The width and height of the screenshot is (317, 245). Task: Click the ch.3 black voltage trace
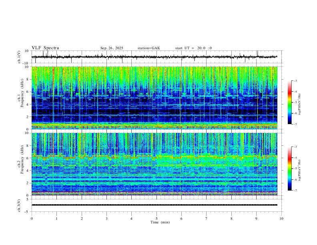pyautogui.click(x=154, y=205)
